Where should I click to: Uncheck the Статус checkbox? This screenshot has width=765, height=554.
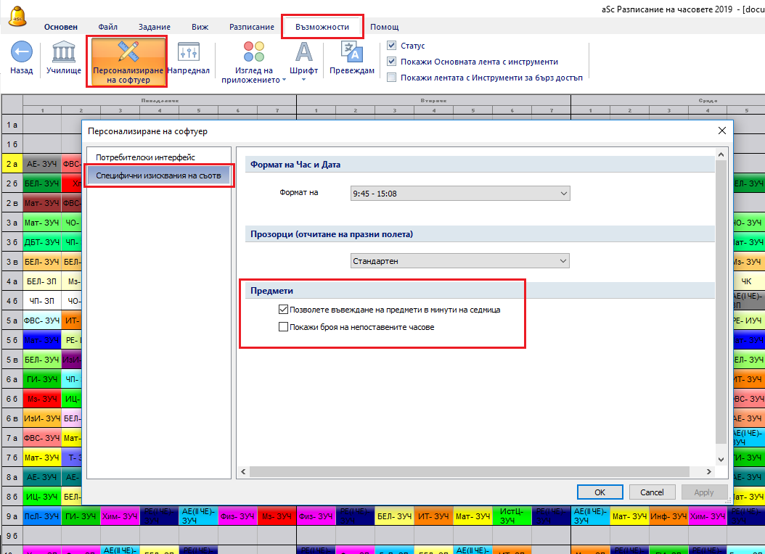(392, 46)
